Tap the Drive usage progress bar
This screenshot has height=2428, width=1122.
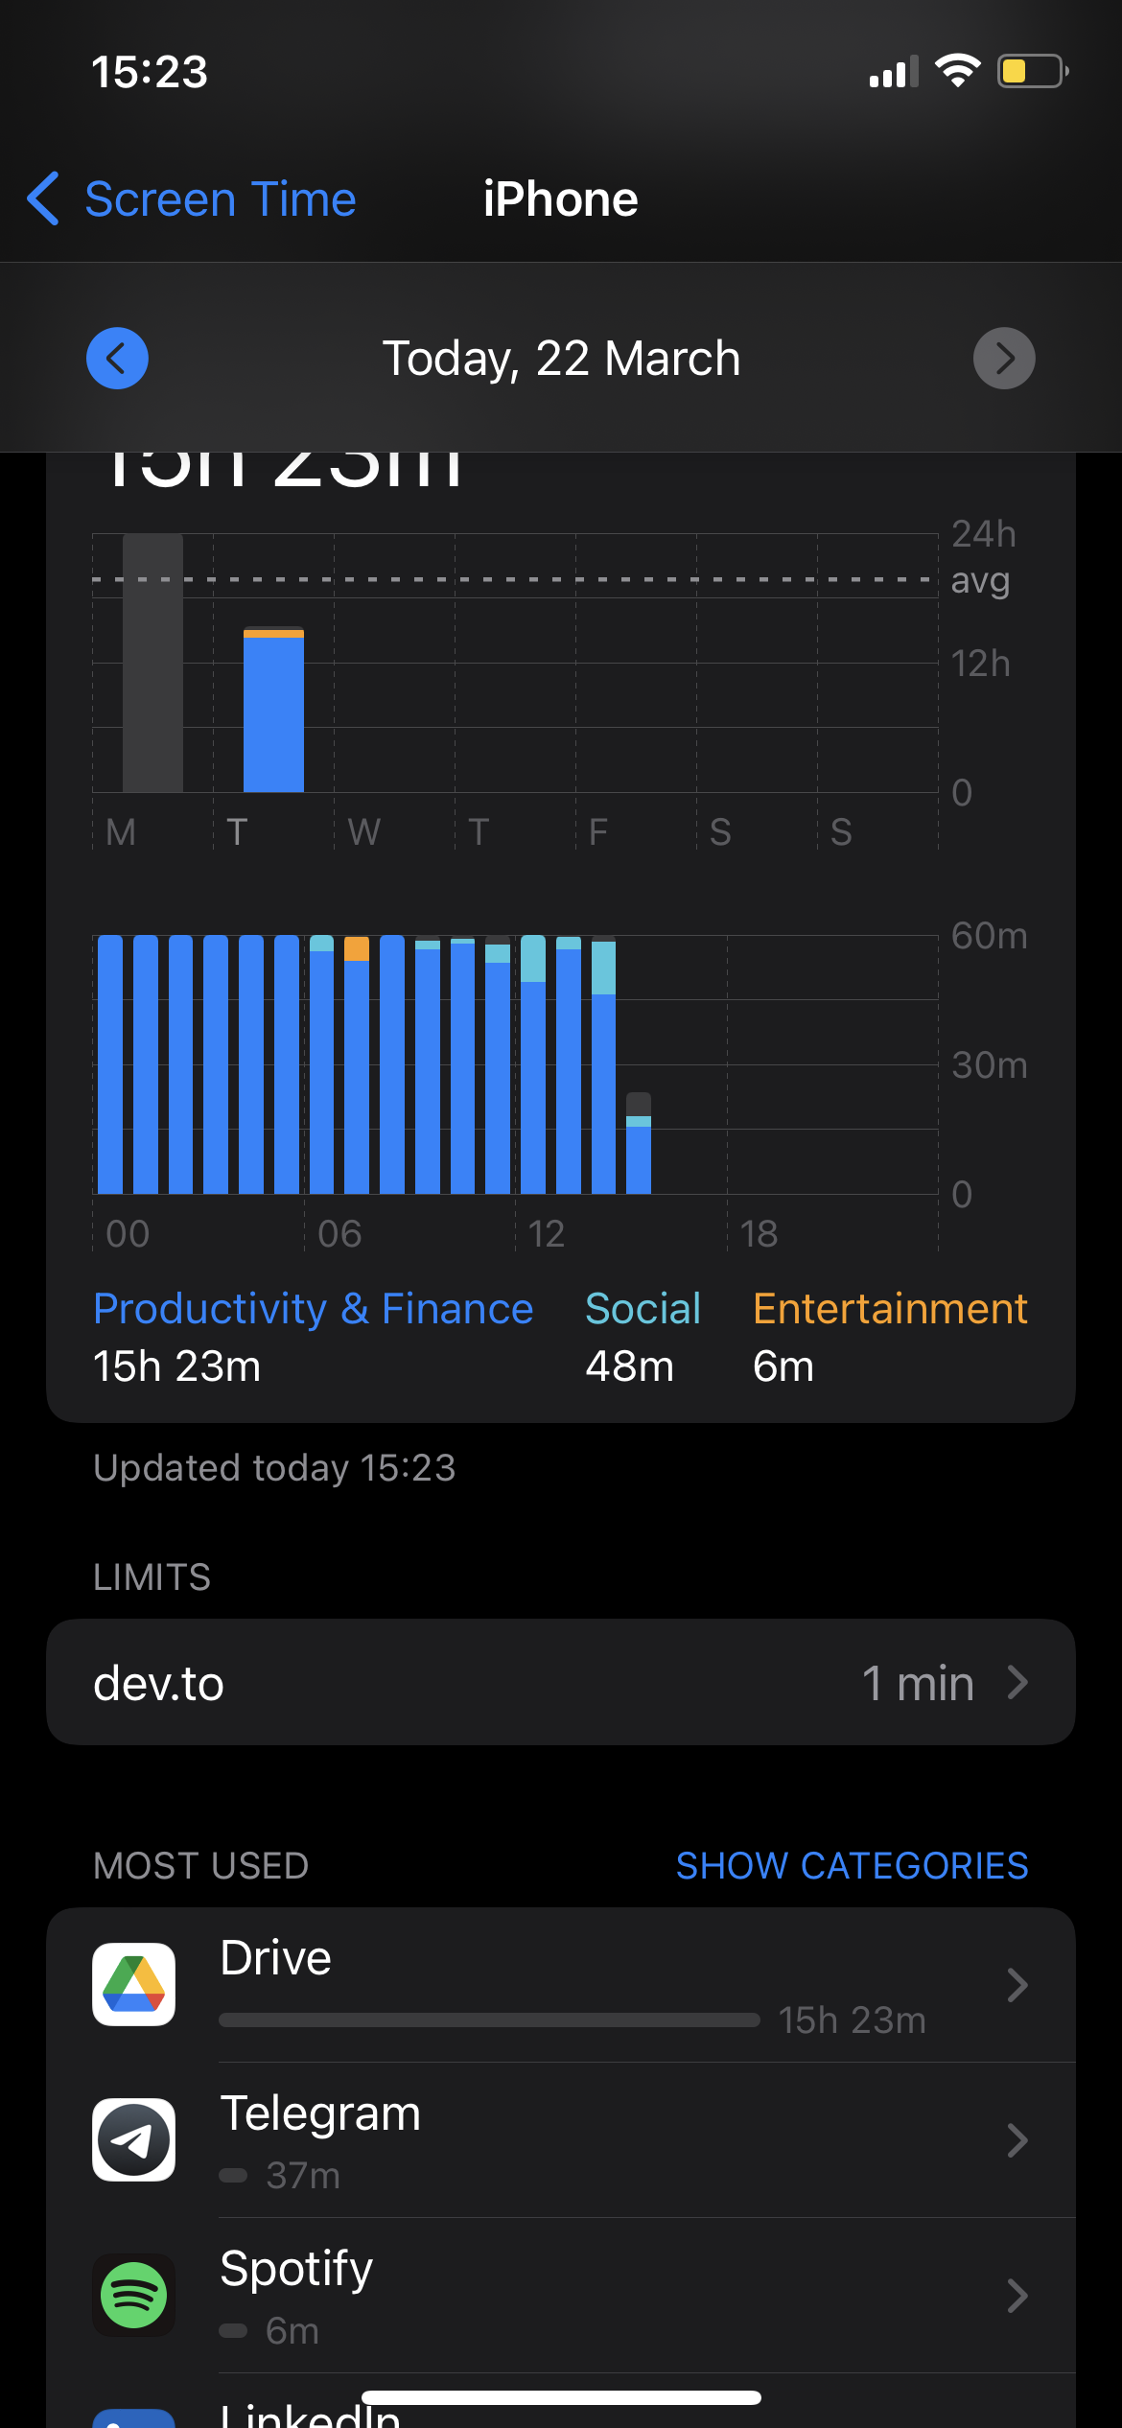pos(489,2019)
